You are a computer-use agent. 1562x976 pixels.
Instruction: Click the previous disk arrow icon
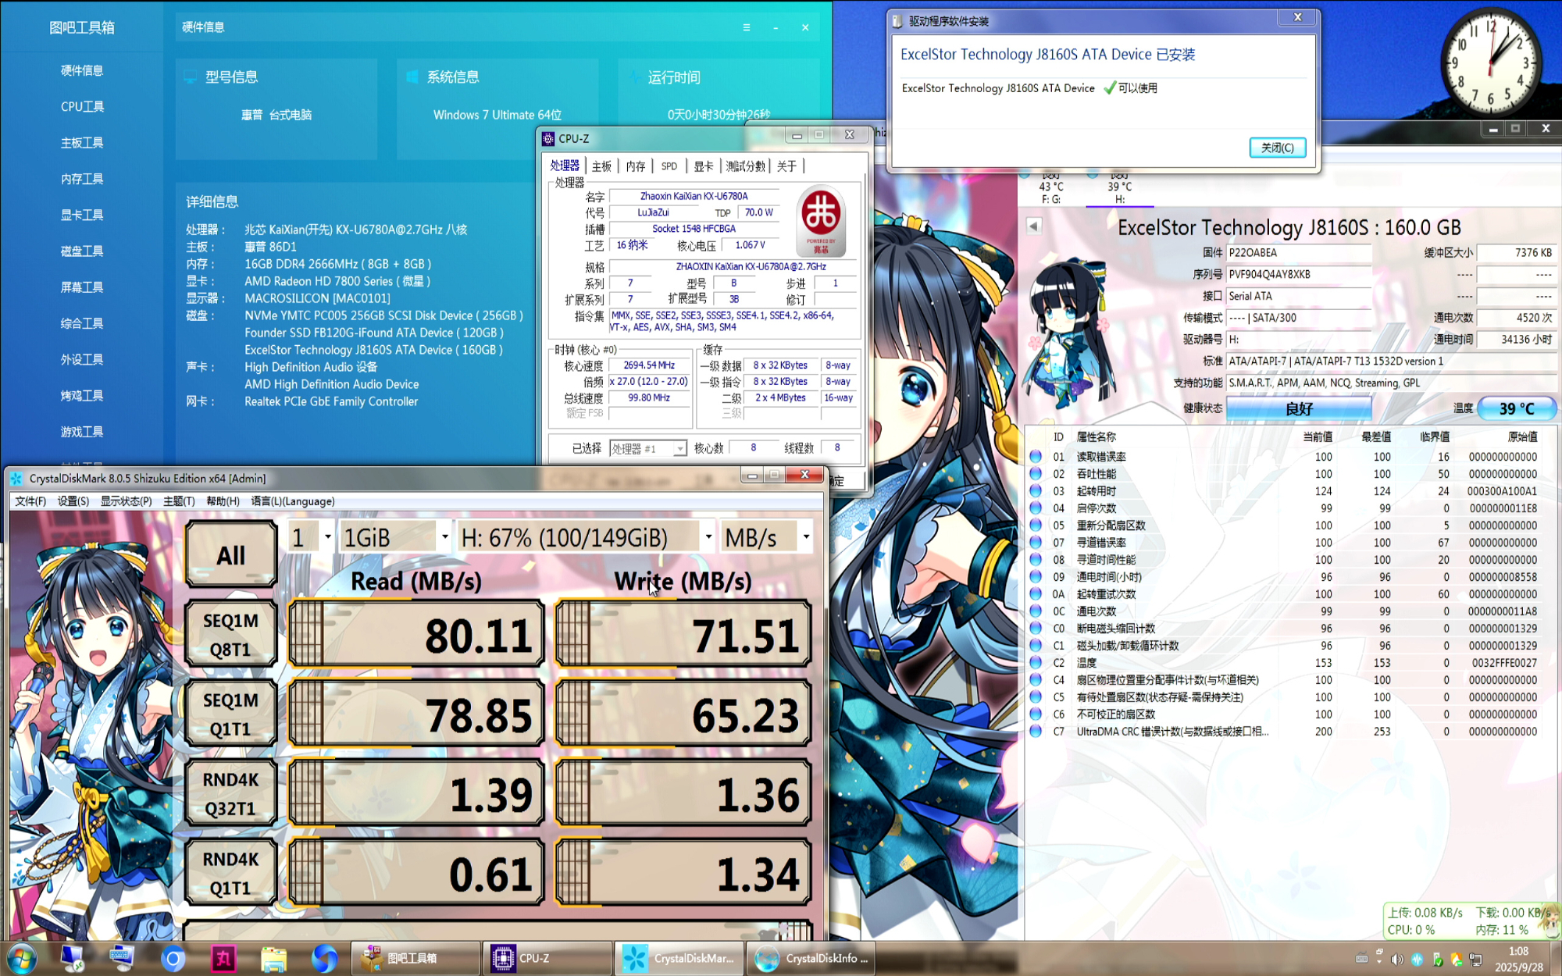point(1033,226)
